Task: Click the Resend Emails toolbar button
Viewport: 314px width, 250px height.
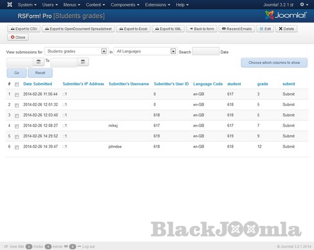Action: (237, 29)
